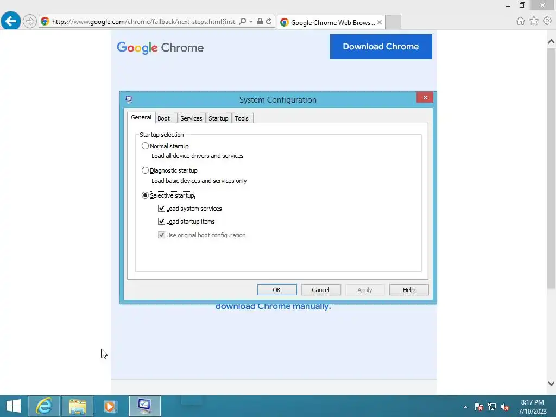Click the security lock icon
Viewport: 556px width, 417px height.
[260, 21]
